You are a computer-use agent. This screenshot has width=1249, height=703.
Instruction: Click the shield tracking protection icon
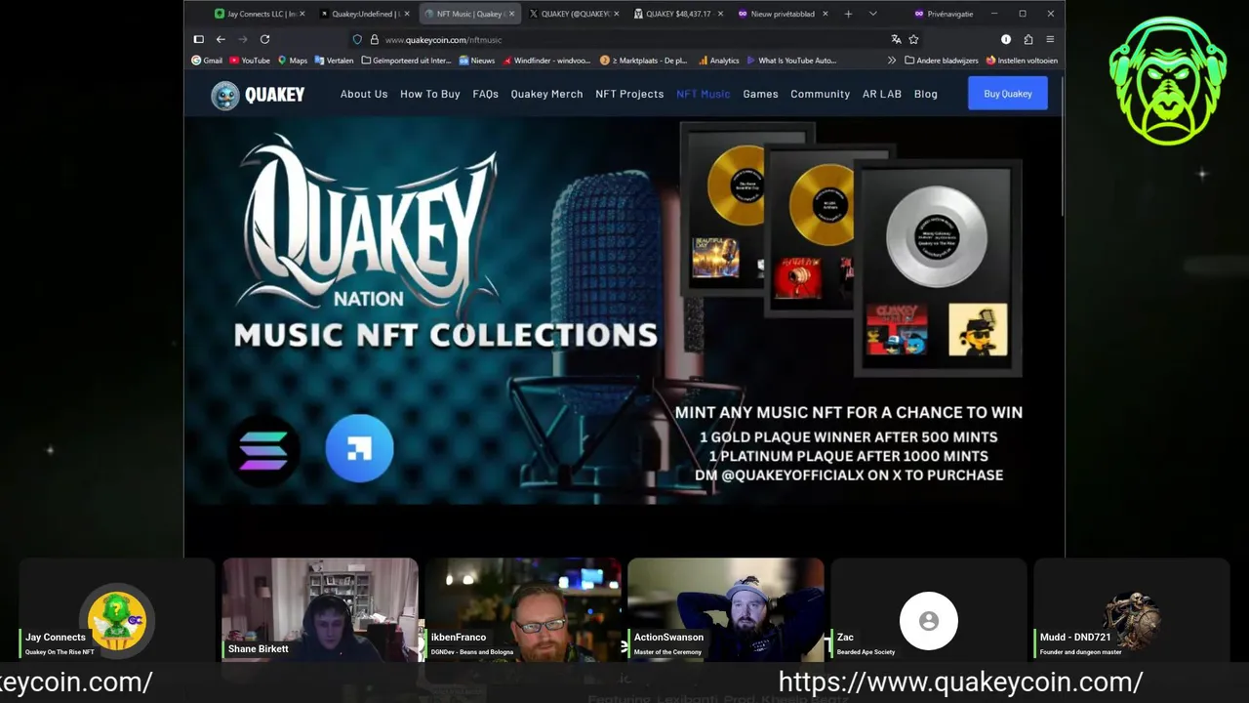357,39
